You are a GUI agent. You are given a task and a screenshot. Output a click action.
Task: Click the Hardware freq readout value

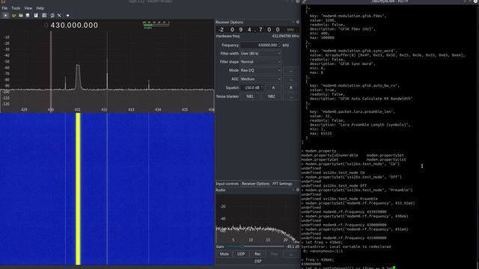click(x=285, y=36)
